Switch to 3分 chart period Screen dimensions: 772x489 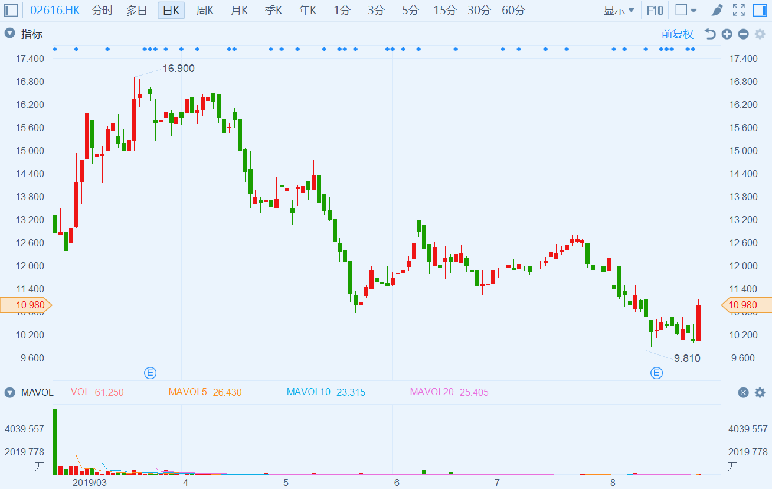pos(376,10)
